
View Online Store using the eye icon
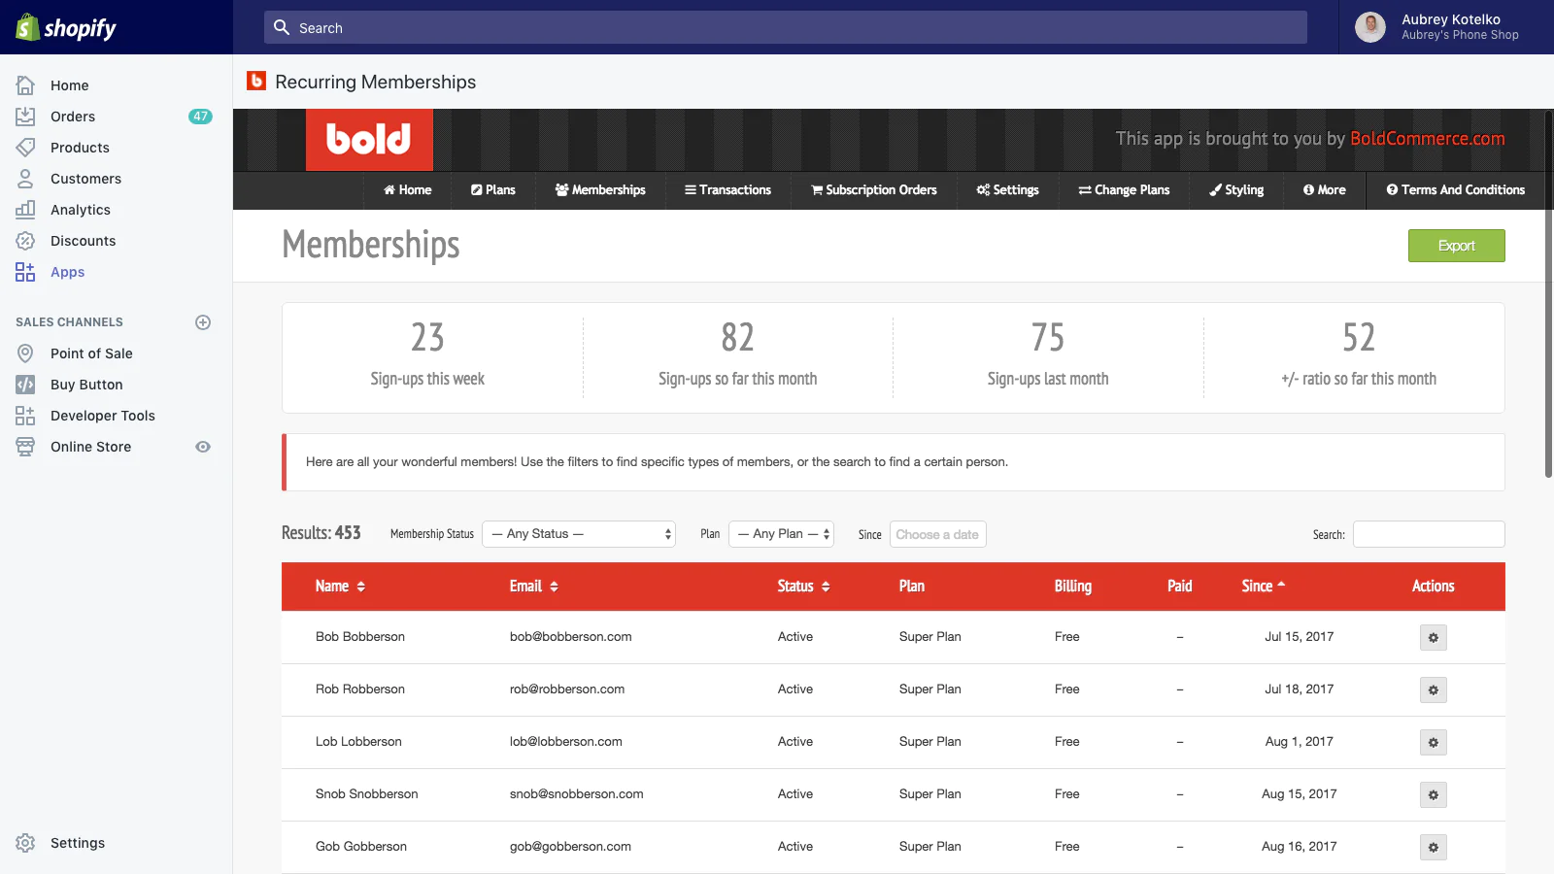[x=203, y=447]
